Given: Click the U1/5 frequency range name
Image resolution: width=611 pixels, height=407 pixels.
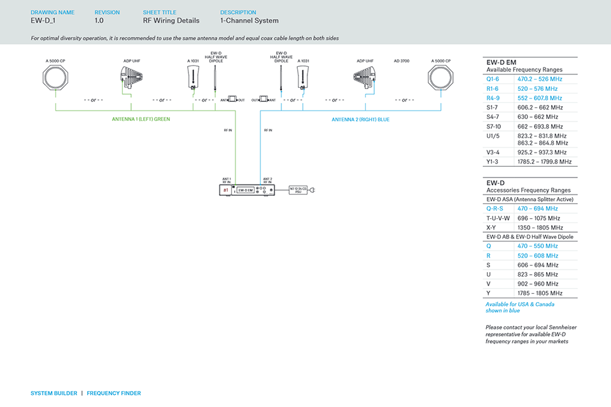Looking at the screenshot, I should point(493,136).
